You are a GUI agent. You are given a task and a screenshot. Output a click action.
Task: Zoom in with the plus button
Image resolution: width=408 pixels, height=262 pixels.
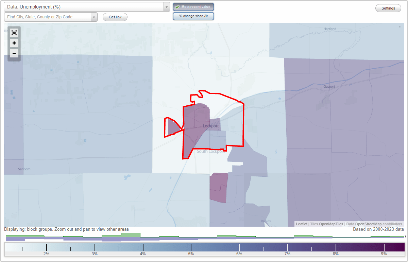tap(14, 43)
